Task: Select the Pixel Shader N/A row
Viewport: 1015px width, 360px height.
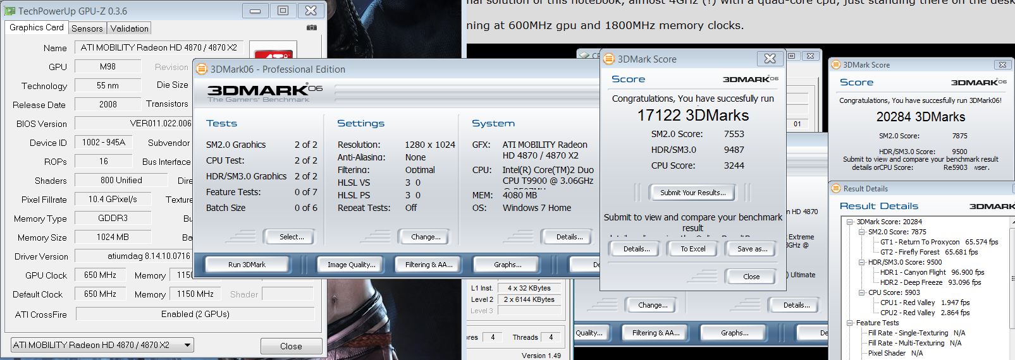Action: (895, 353)
